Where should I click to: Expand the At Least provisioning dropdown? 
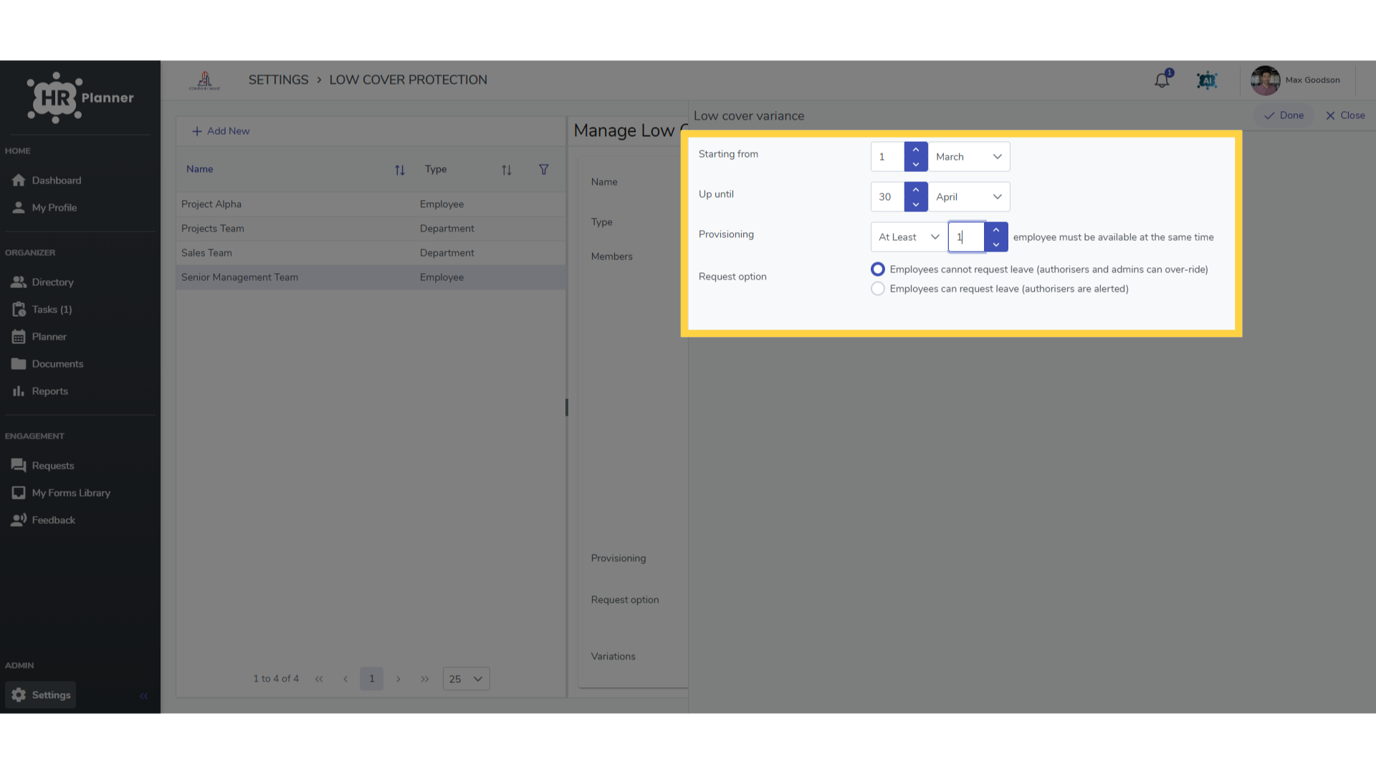pyautogui.click(x=909, y=237)
